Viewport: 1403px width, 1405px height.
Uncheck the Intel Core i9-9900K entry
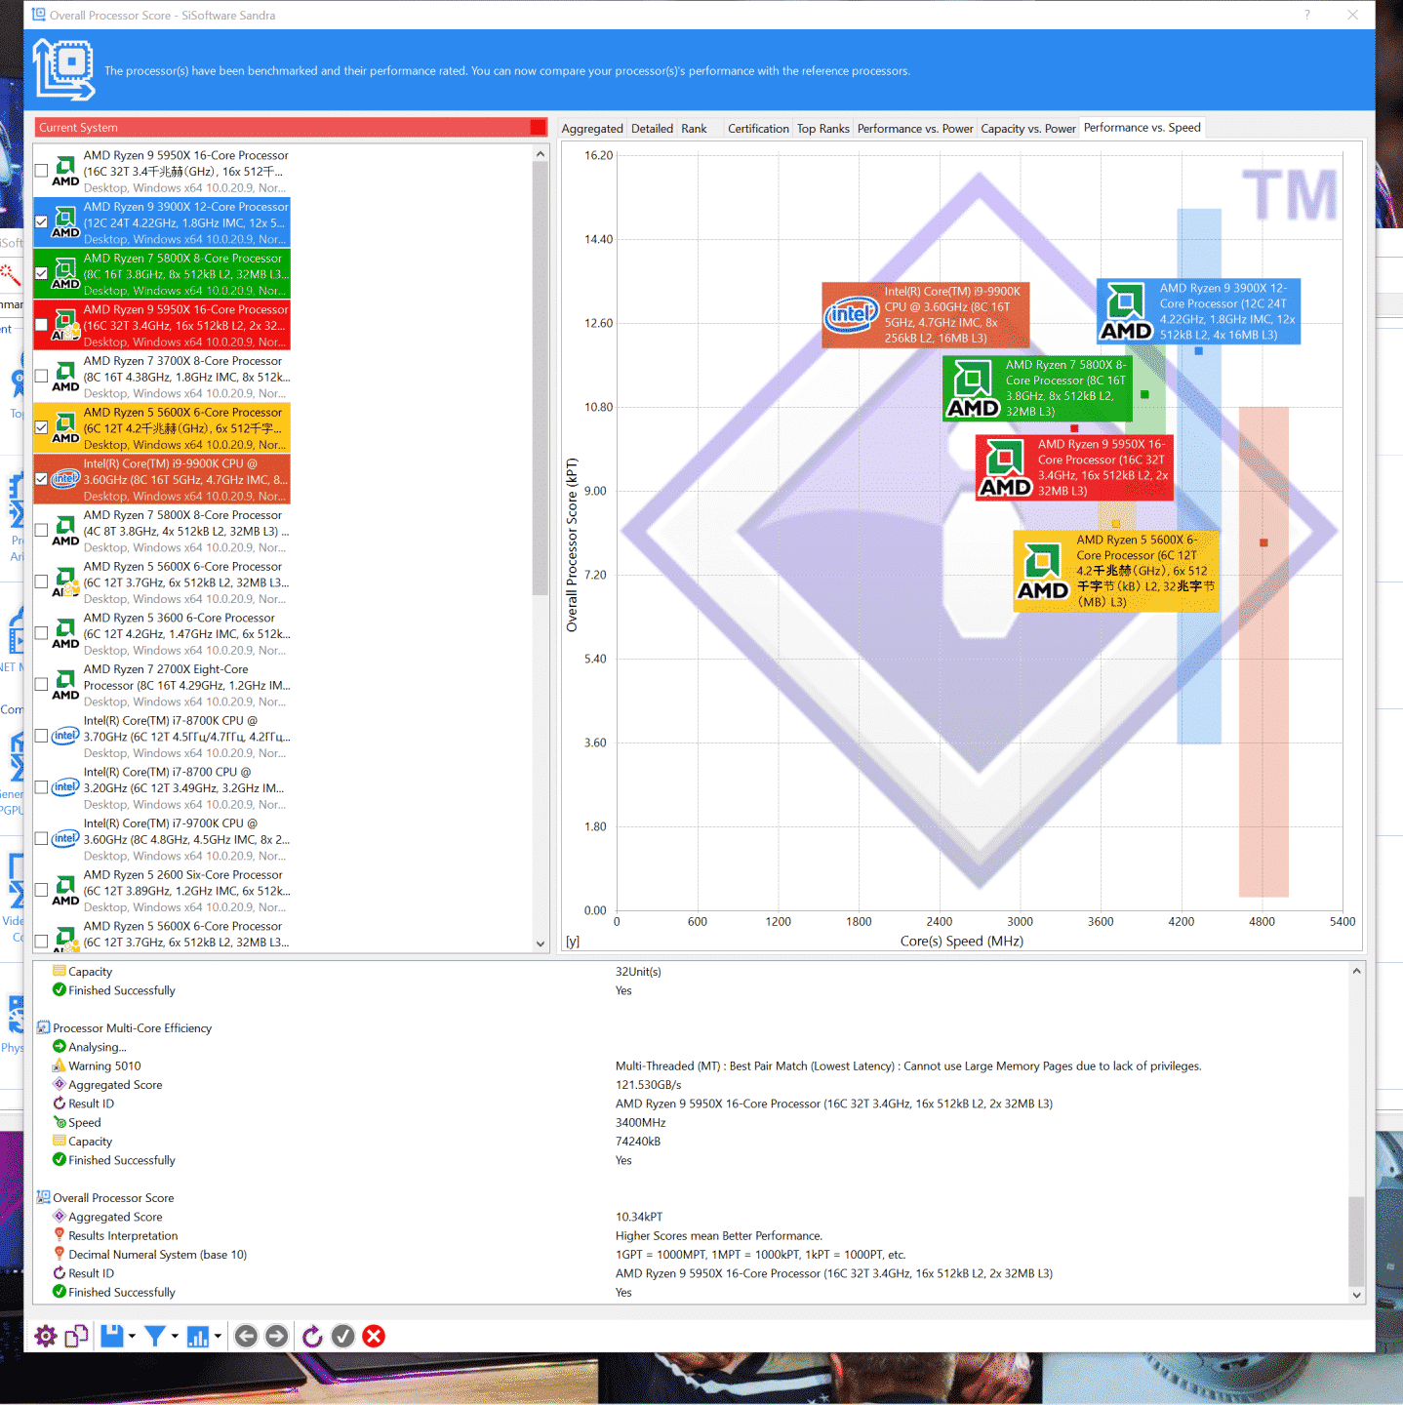tap(41, 479)
